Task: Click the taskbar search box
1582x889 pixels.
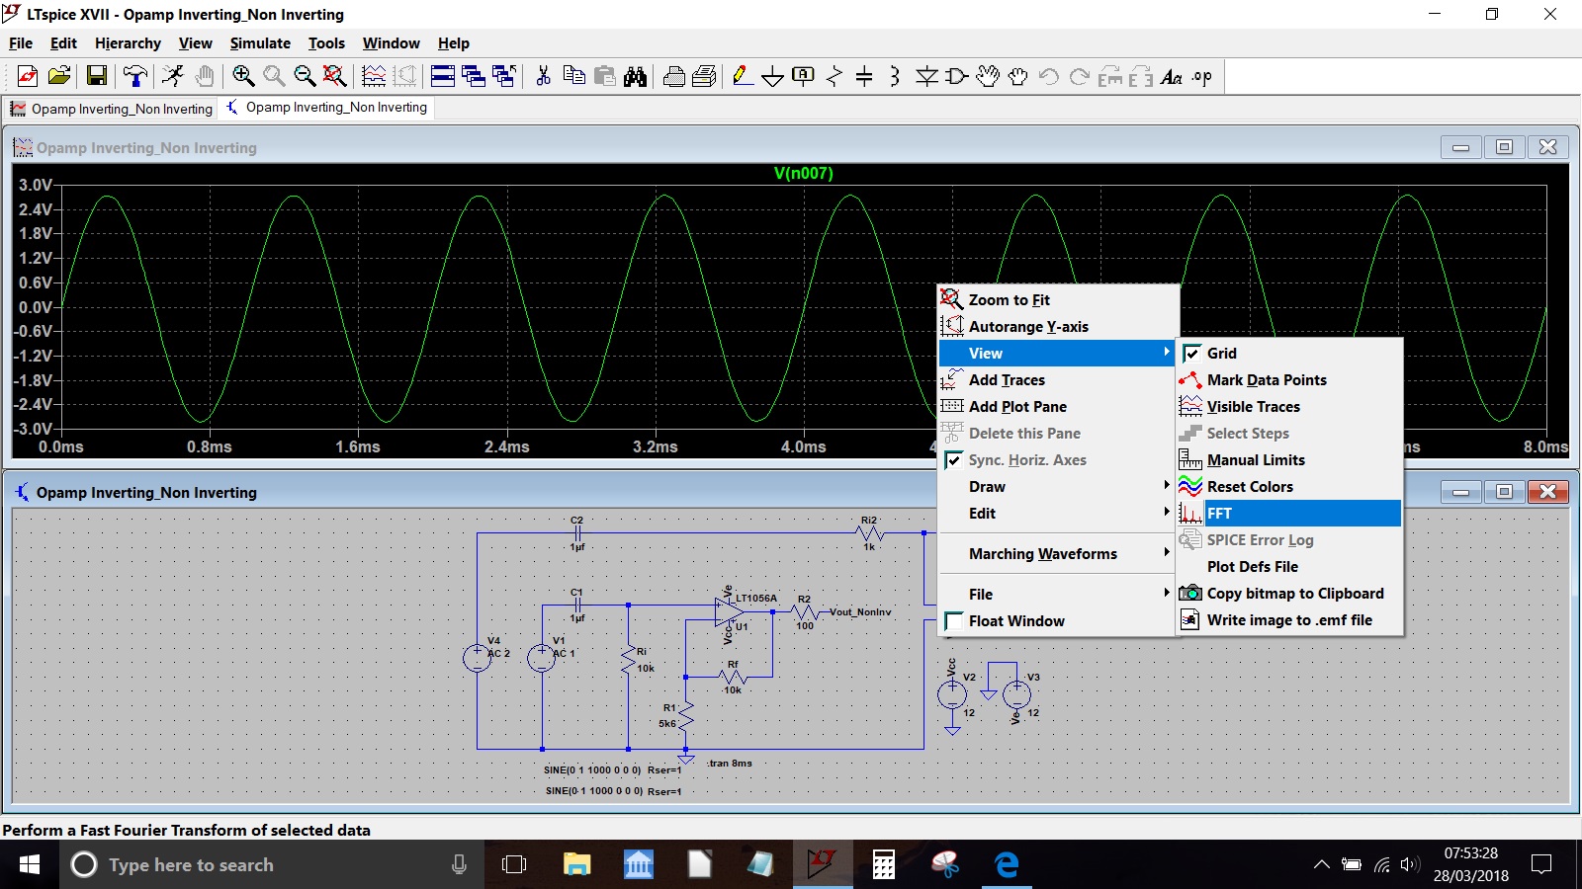Action: click(x=272, y=865)
